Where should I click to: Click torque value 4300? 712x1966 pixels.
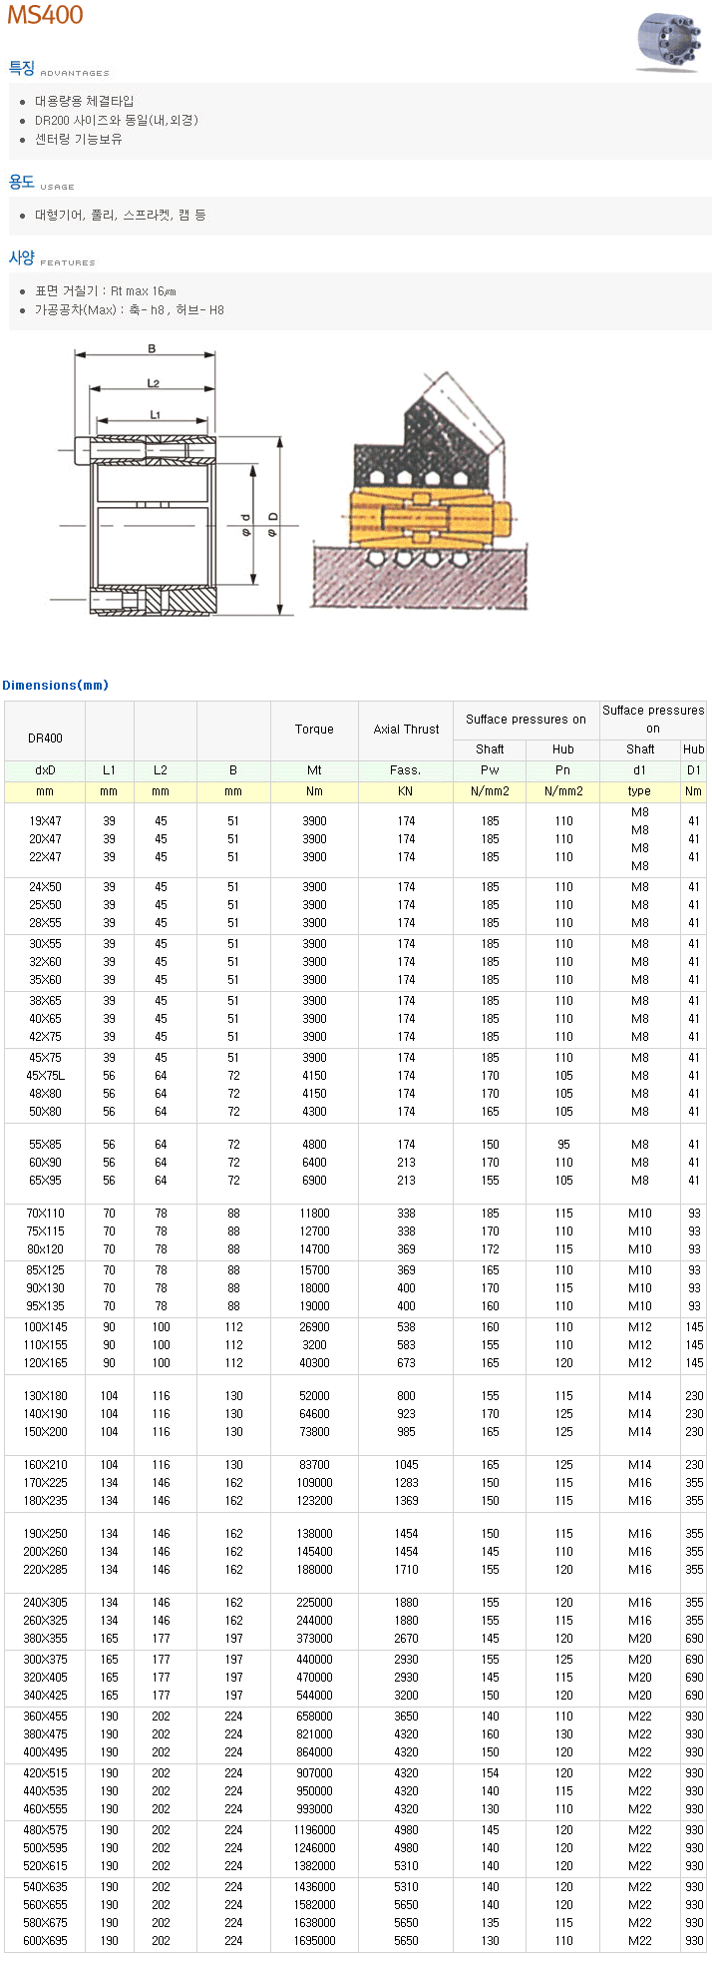click(314, 1112)
